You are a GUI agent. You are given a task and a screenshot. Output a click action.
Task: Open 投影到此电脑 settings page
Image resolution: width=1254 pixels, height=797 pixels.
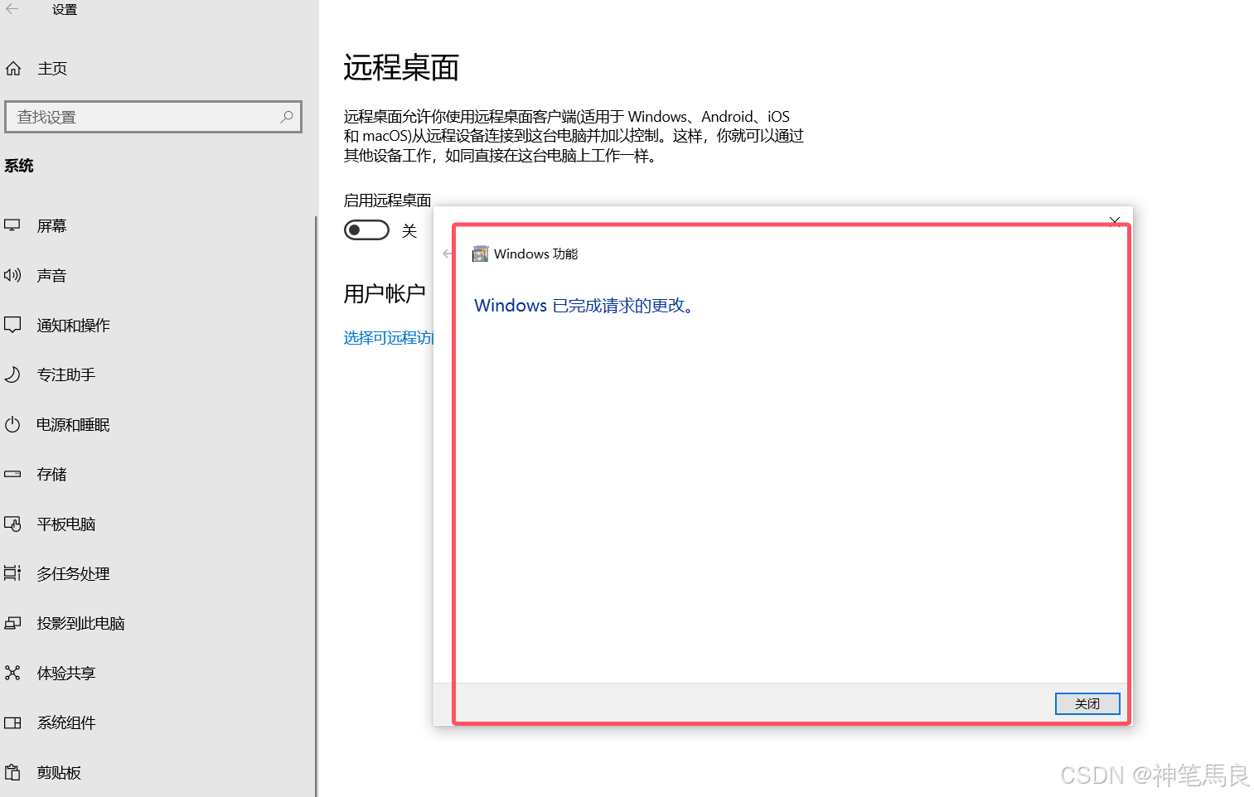click(x=80, y=624)
